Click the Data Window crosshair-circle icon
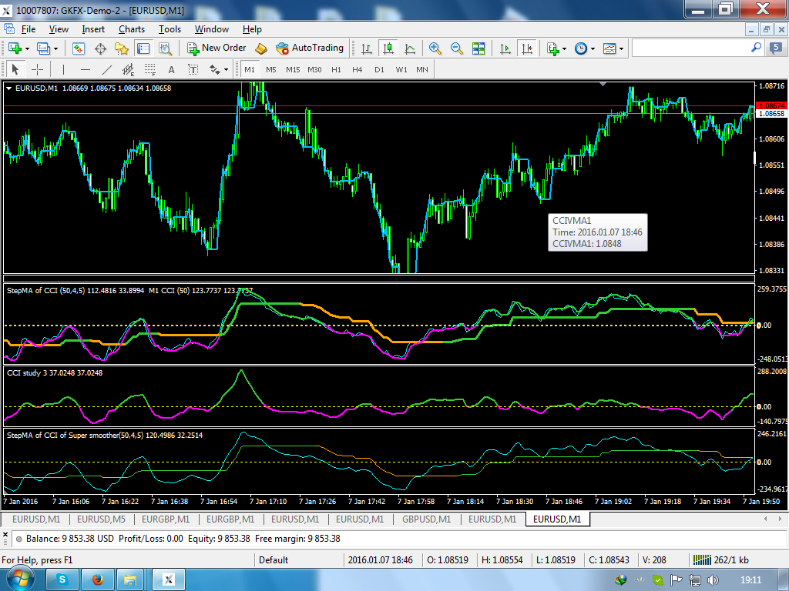 100,48
